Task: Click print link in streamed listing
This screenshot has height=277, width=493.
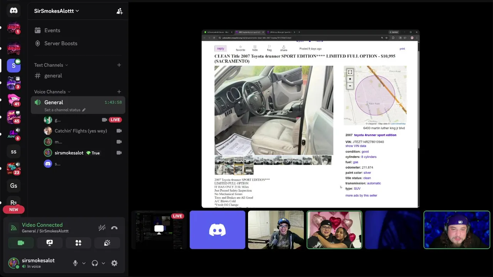Action: pyautogui.click(x=402, y=49)
